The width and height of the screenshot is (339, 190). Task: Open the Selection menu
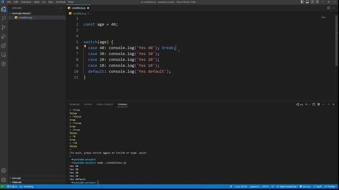[26, 2]
